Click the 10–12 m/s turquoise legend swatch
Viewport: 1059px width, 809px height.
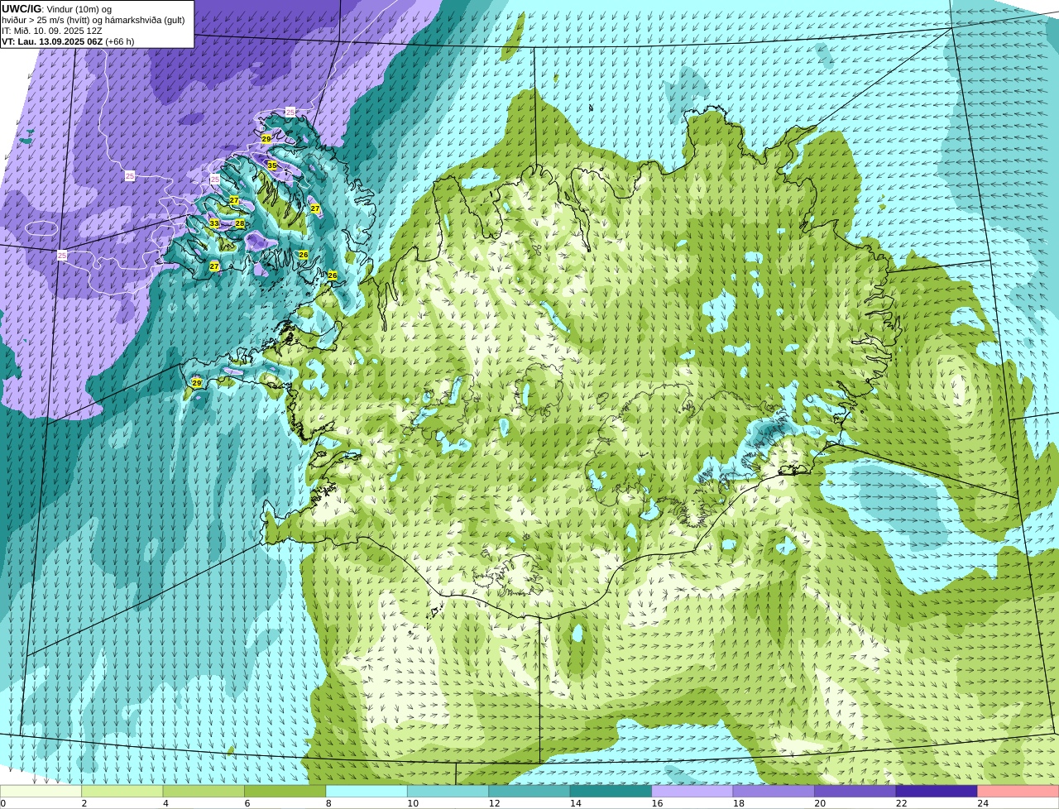coord(448,791)
